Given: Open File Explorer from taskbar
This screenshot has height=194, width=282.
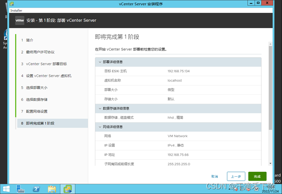Looking at the screenshot, I should pyautogui.click(x=52, y=189).
